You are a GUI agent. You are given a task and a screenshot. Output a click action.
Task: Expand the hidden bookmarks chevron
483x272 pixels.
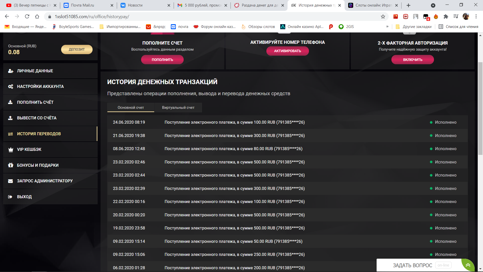[x=387, y=27]
